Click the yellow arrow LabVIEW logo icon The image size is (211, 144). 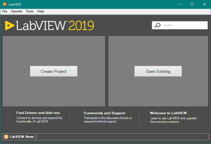(9, 26)
